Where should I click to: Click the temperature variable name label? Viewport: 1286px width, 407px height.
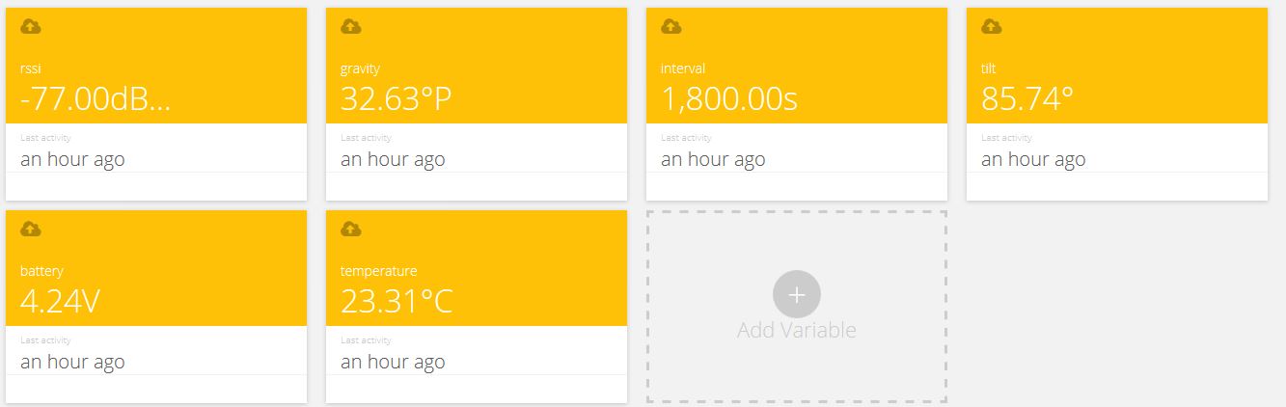pos(378,271)
